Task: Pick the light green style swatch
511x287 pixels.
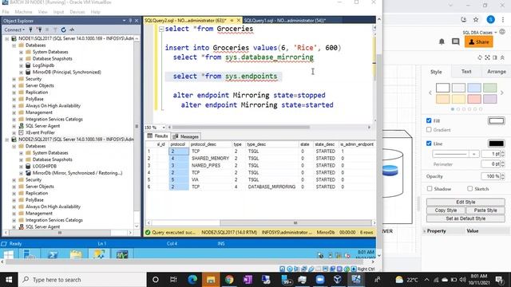Action: coord(489,88)
